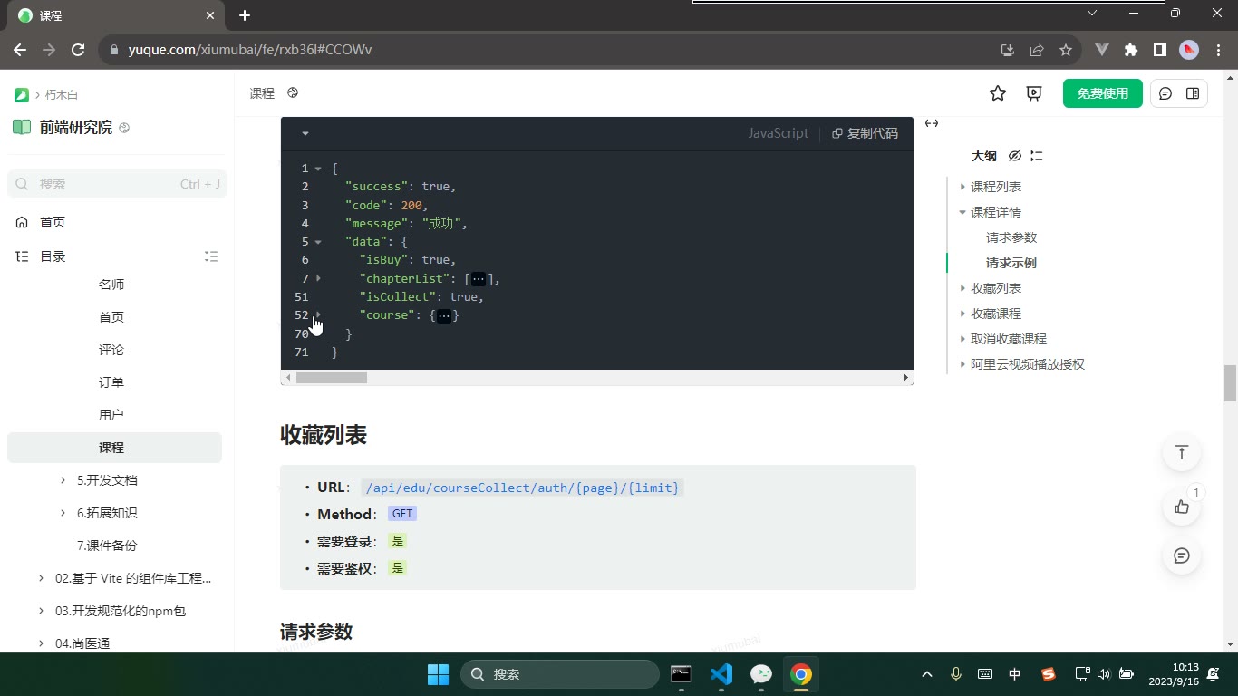1238x696 pixels.
Task: Collapse the code block with its top arrow
Action: 305,133
